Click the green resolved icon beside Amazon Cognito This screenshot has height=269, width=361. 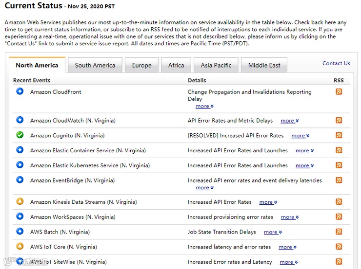pyautogui.click(x=20, y=135)
